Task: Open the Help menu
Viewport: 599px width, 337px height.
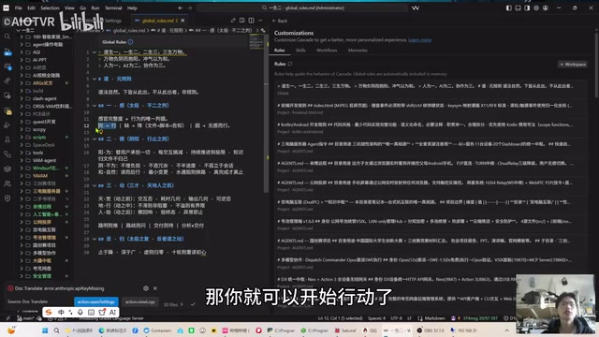Action: click(132, 7)
